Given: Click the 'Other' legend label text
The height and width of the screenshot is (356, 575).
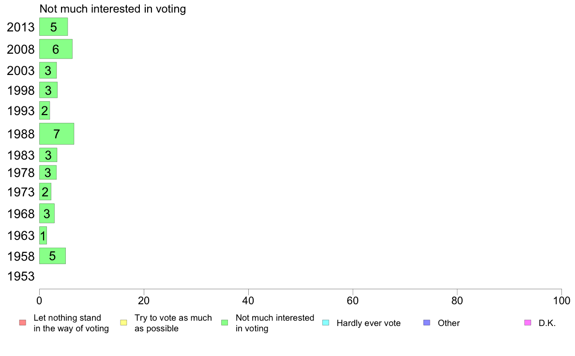Looking at the screenshot, I should click(449, 323).
